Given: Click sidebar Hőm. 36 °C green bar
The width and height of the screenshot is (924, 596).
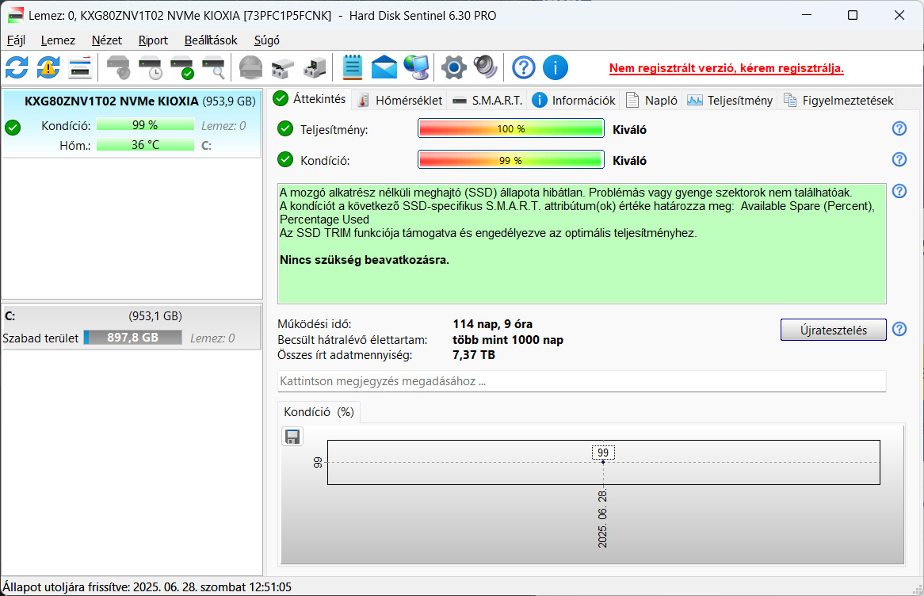Looking at the screenshot, I should tap(145, 145).
